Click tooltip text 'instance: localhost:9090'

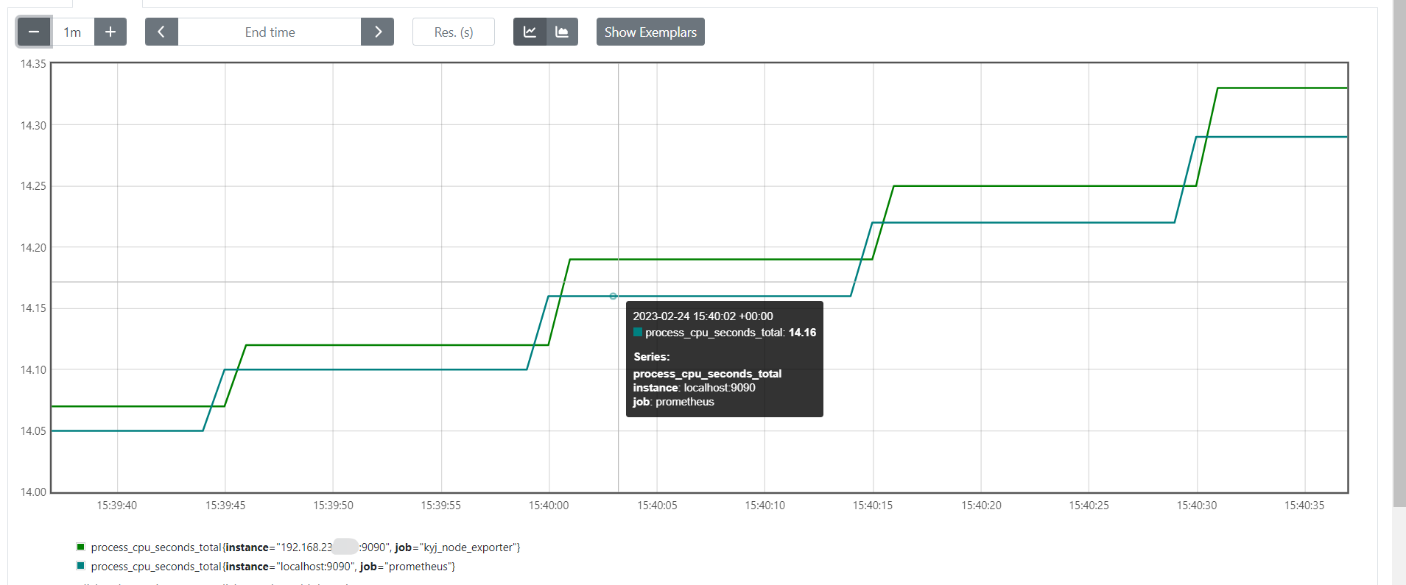(x=694, y=388)
